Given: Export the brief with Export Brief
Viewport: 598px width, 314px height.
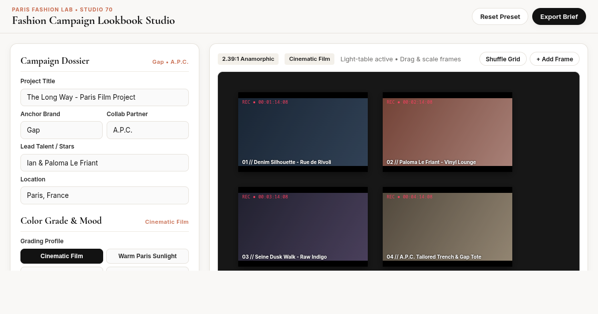Looking at the screenshot, I should [559, 16].
